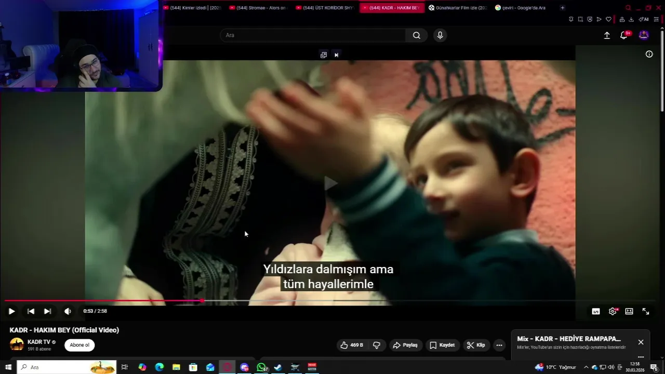The image size is (665, 374).
Task: Toggle subtitles/captions button
Action: click(x=596, y=311)
